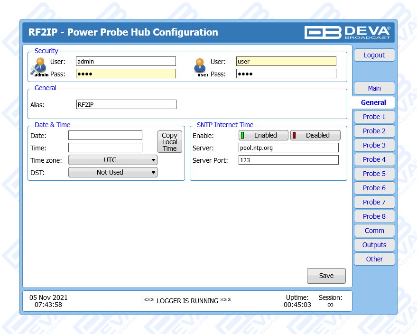Open the Time zone dropdown
Screen dimensions: 417x334
click(113, 160)
